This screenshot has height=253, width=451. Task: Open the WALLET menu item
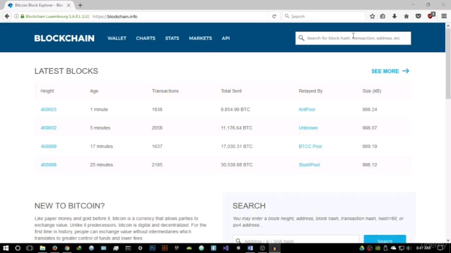(117, 38)
